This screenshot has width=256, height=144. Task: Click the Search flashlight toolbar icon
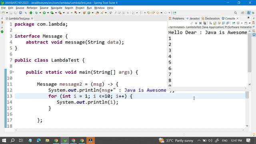[x=102, y=13]
